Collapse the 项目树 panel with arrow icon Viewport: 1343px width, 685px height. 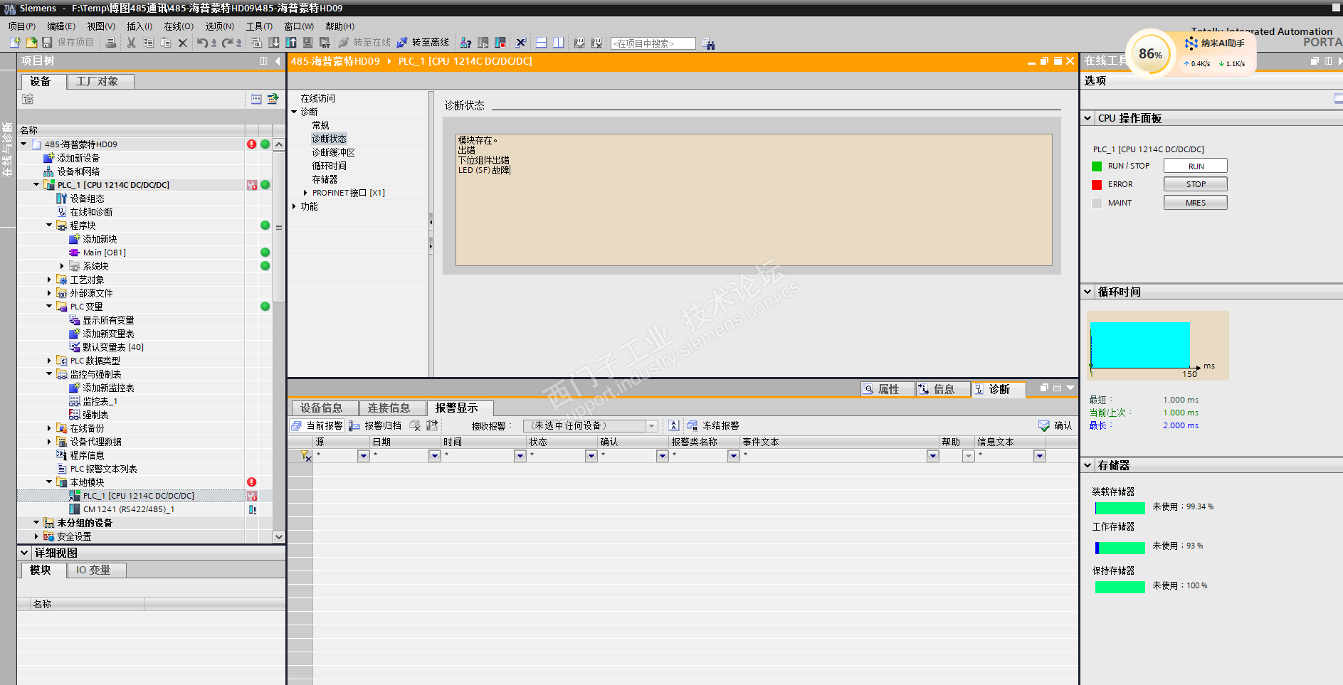[x=277, y=61]
